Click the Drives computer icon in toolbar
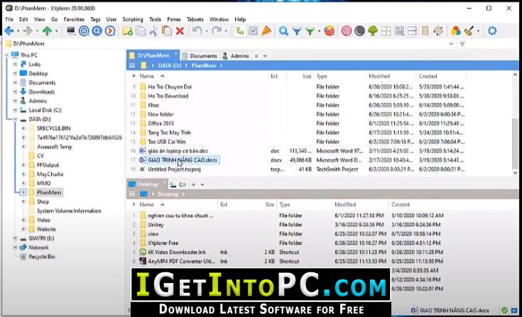The image size is (522, 317). 70,31
